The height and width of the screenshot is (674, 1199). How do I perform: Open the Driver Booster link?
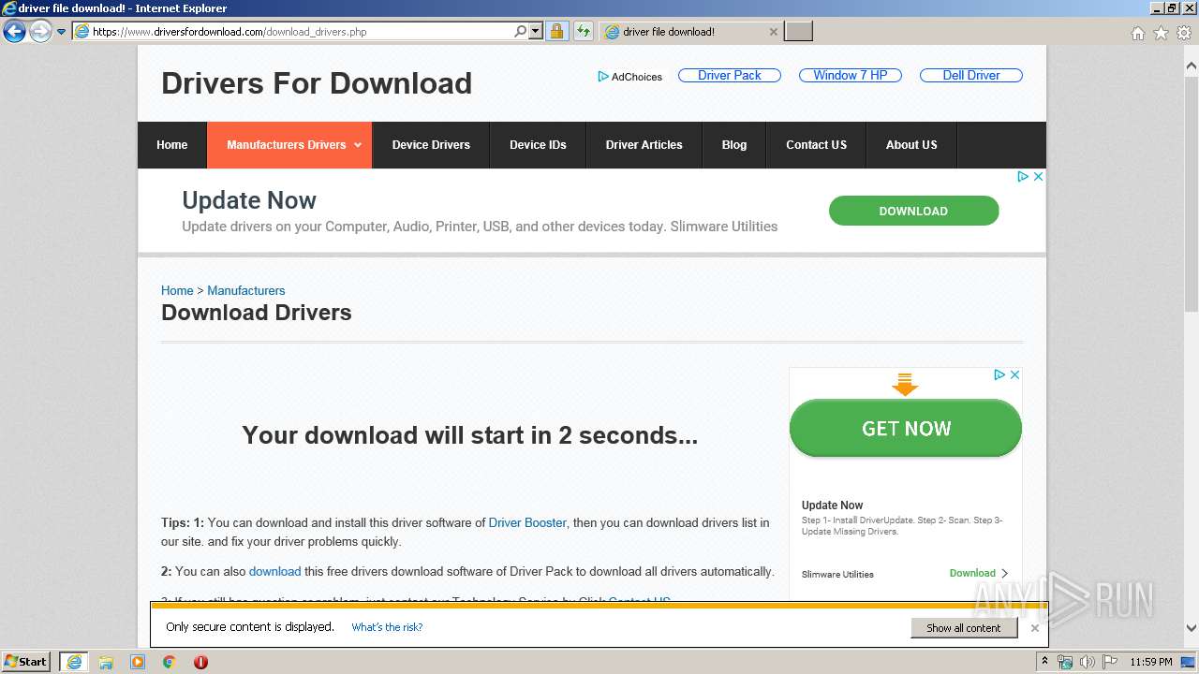click(x=527, y=522)
